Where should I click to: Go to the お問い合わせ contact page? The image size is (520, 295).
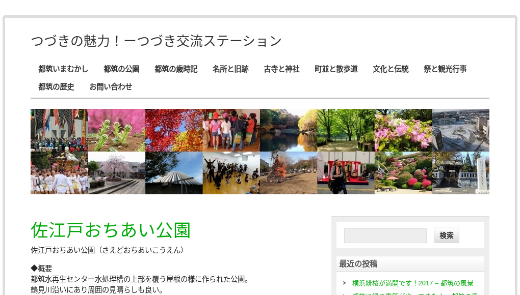[x=111, y=87]
